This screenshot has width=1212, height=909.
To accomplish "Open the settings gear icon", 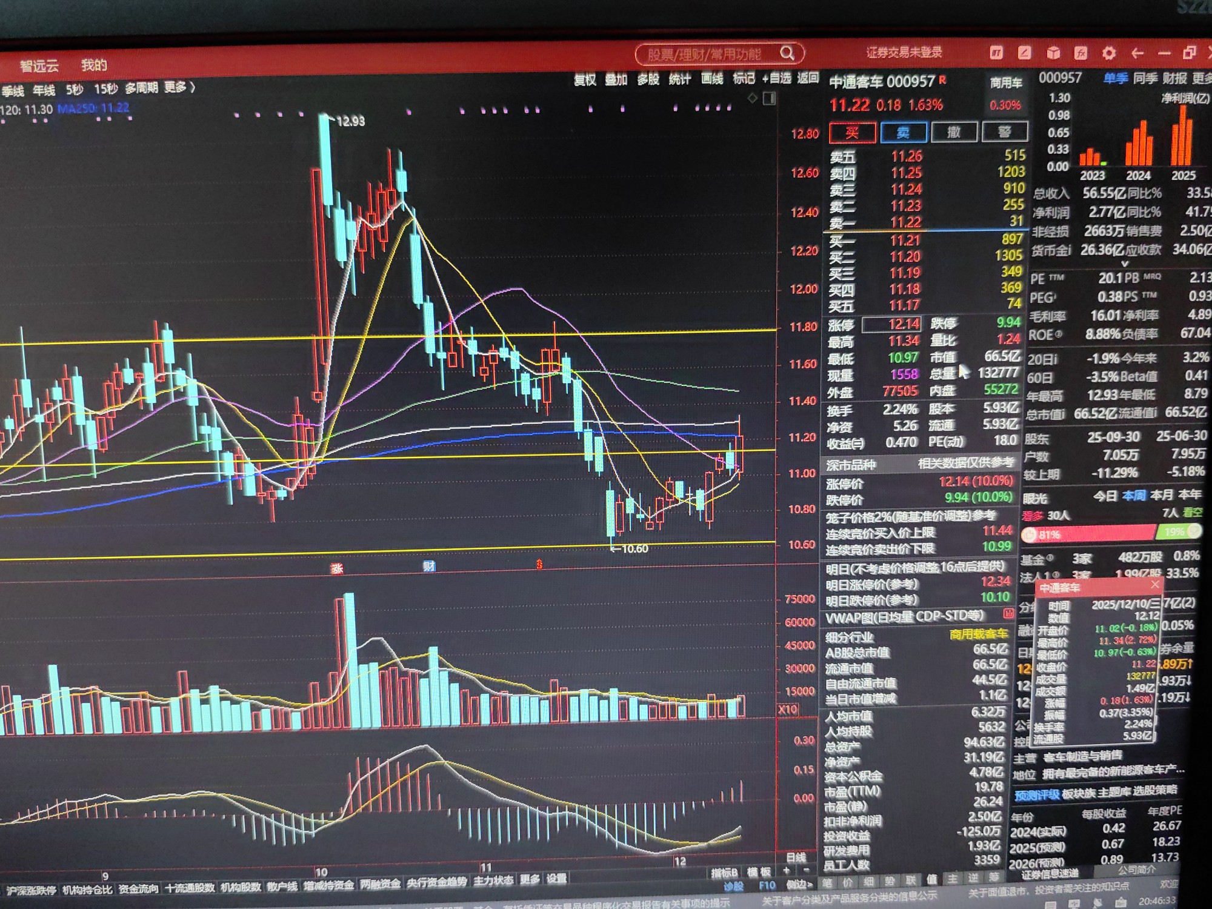I will [1108, 53].
